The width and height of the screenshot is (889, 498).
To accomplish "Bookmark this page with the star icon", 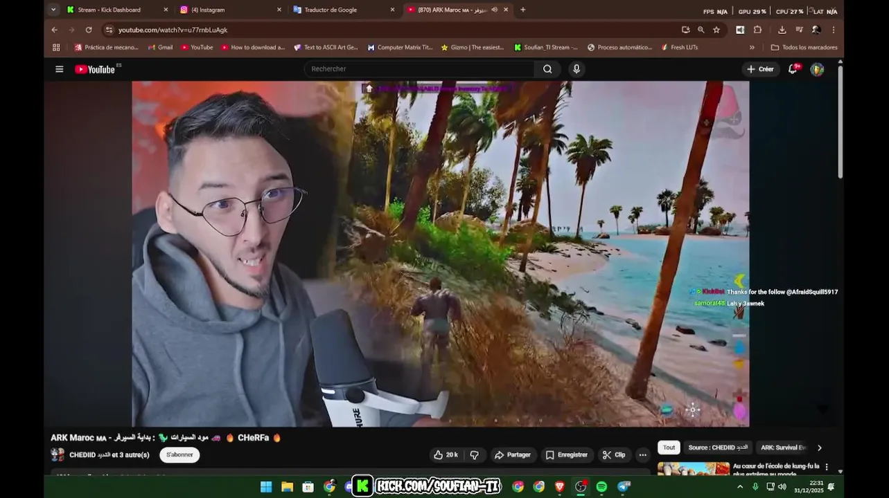I will point(716,30).
